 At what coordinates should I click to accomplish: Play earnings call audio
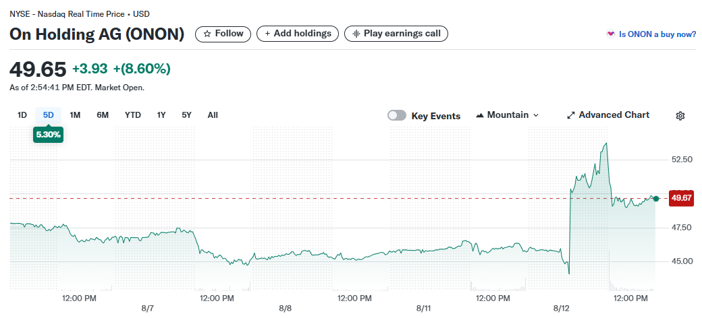[x=396, y=34]
